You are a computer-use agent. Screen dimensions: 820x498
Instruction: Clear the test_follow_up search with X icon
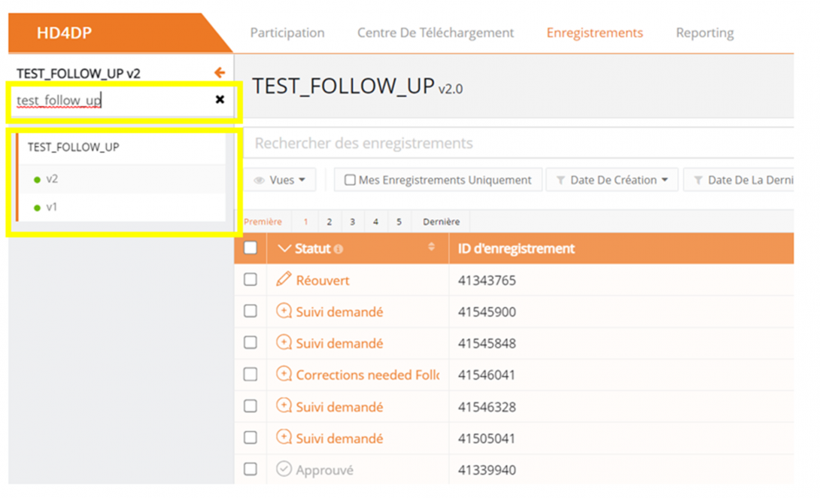(x=220, y=99)
